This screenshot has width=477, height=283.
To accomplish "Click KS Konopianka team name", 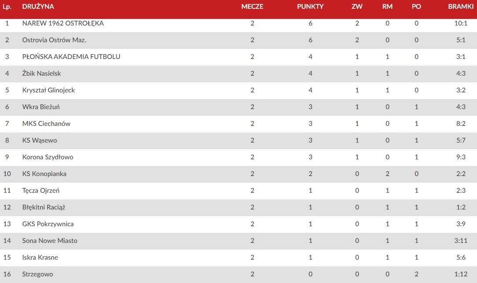I will [x=44, y=174].
